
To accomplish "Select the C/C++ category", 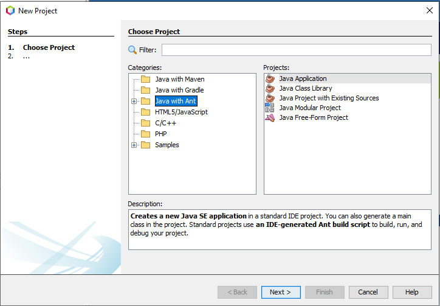I will 165,123.
